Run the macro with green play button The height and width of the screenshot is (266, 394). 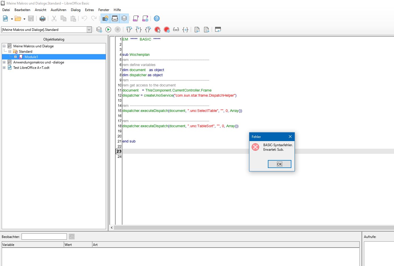(108, 29)
